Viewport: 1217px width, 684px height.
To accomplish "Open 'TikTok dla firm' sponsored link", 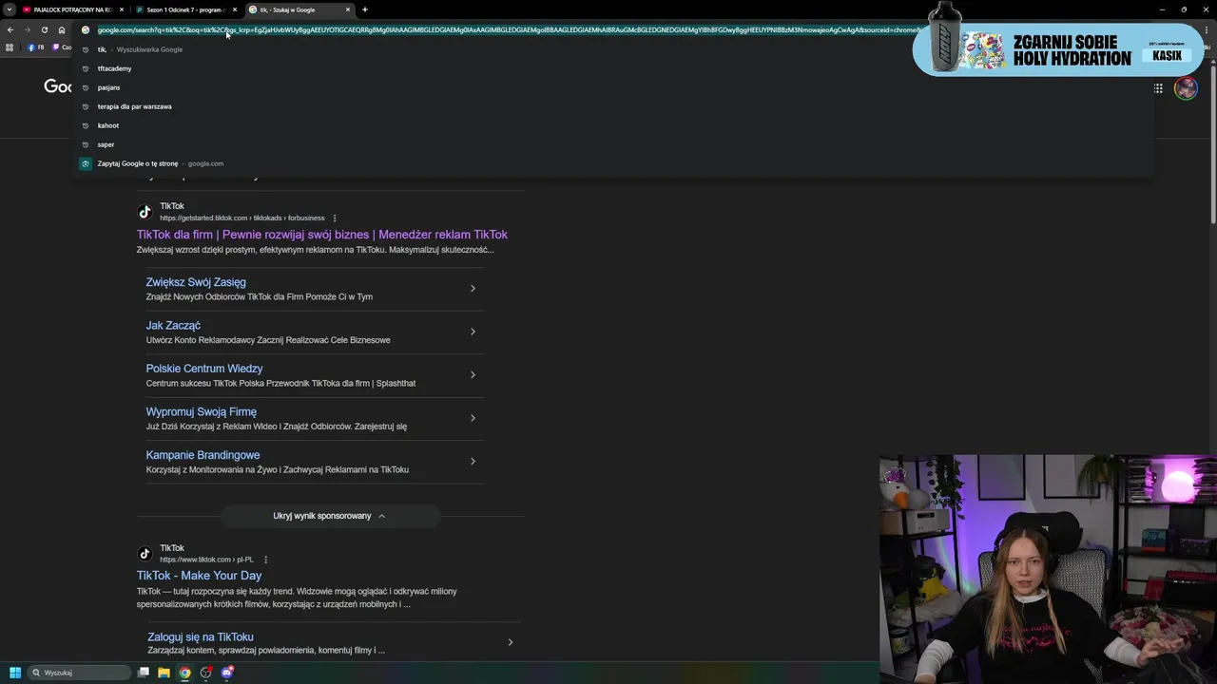I will (322, 235).
